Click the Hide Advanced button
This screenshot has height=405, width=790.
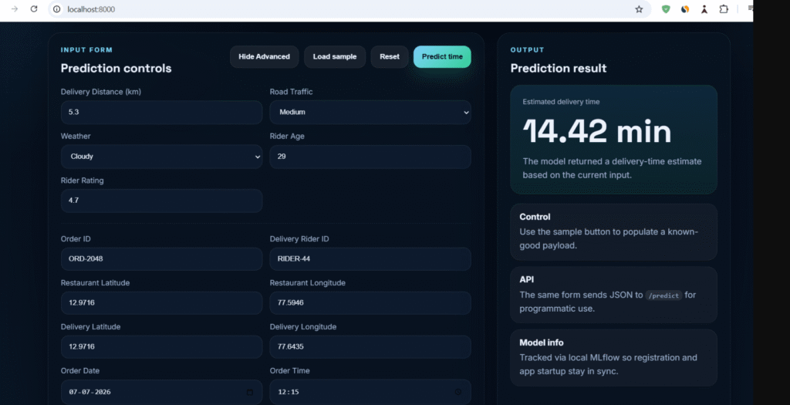[x=264, y=56]
